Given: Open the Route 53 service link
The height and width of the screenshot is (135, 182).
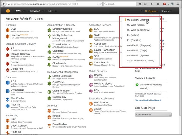Looking at the screenshot, I should [16, 132].
